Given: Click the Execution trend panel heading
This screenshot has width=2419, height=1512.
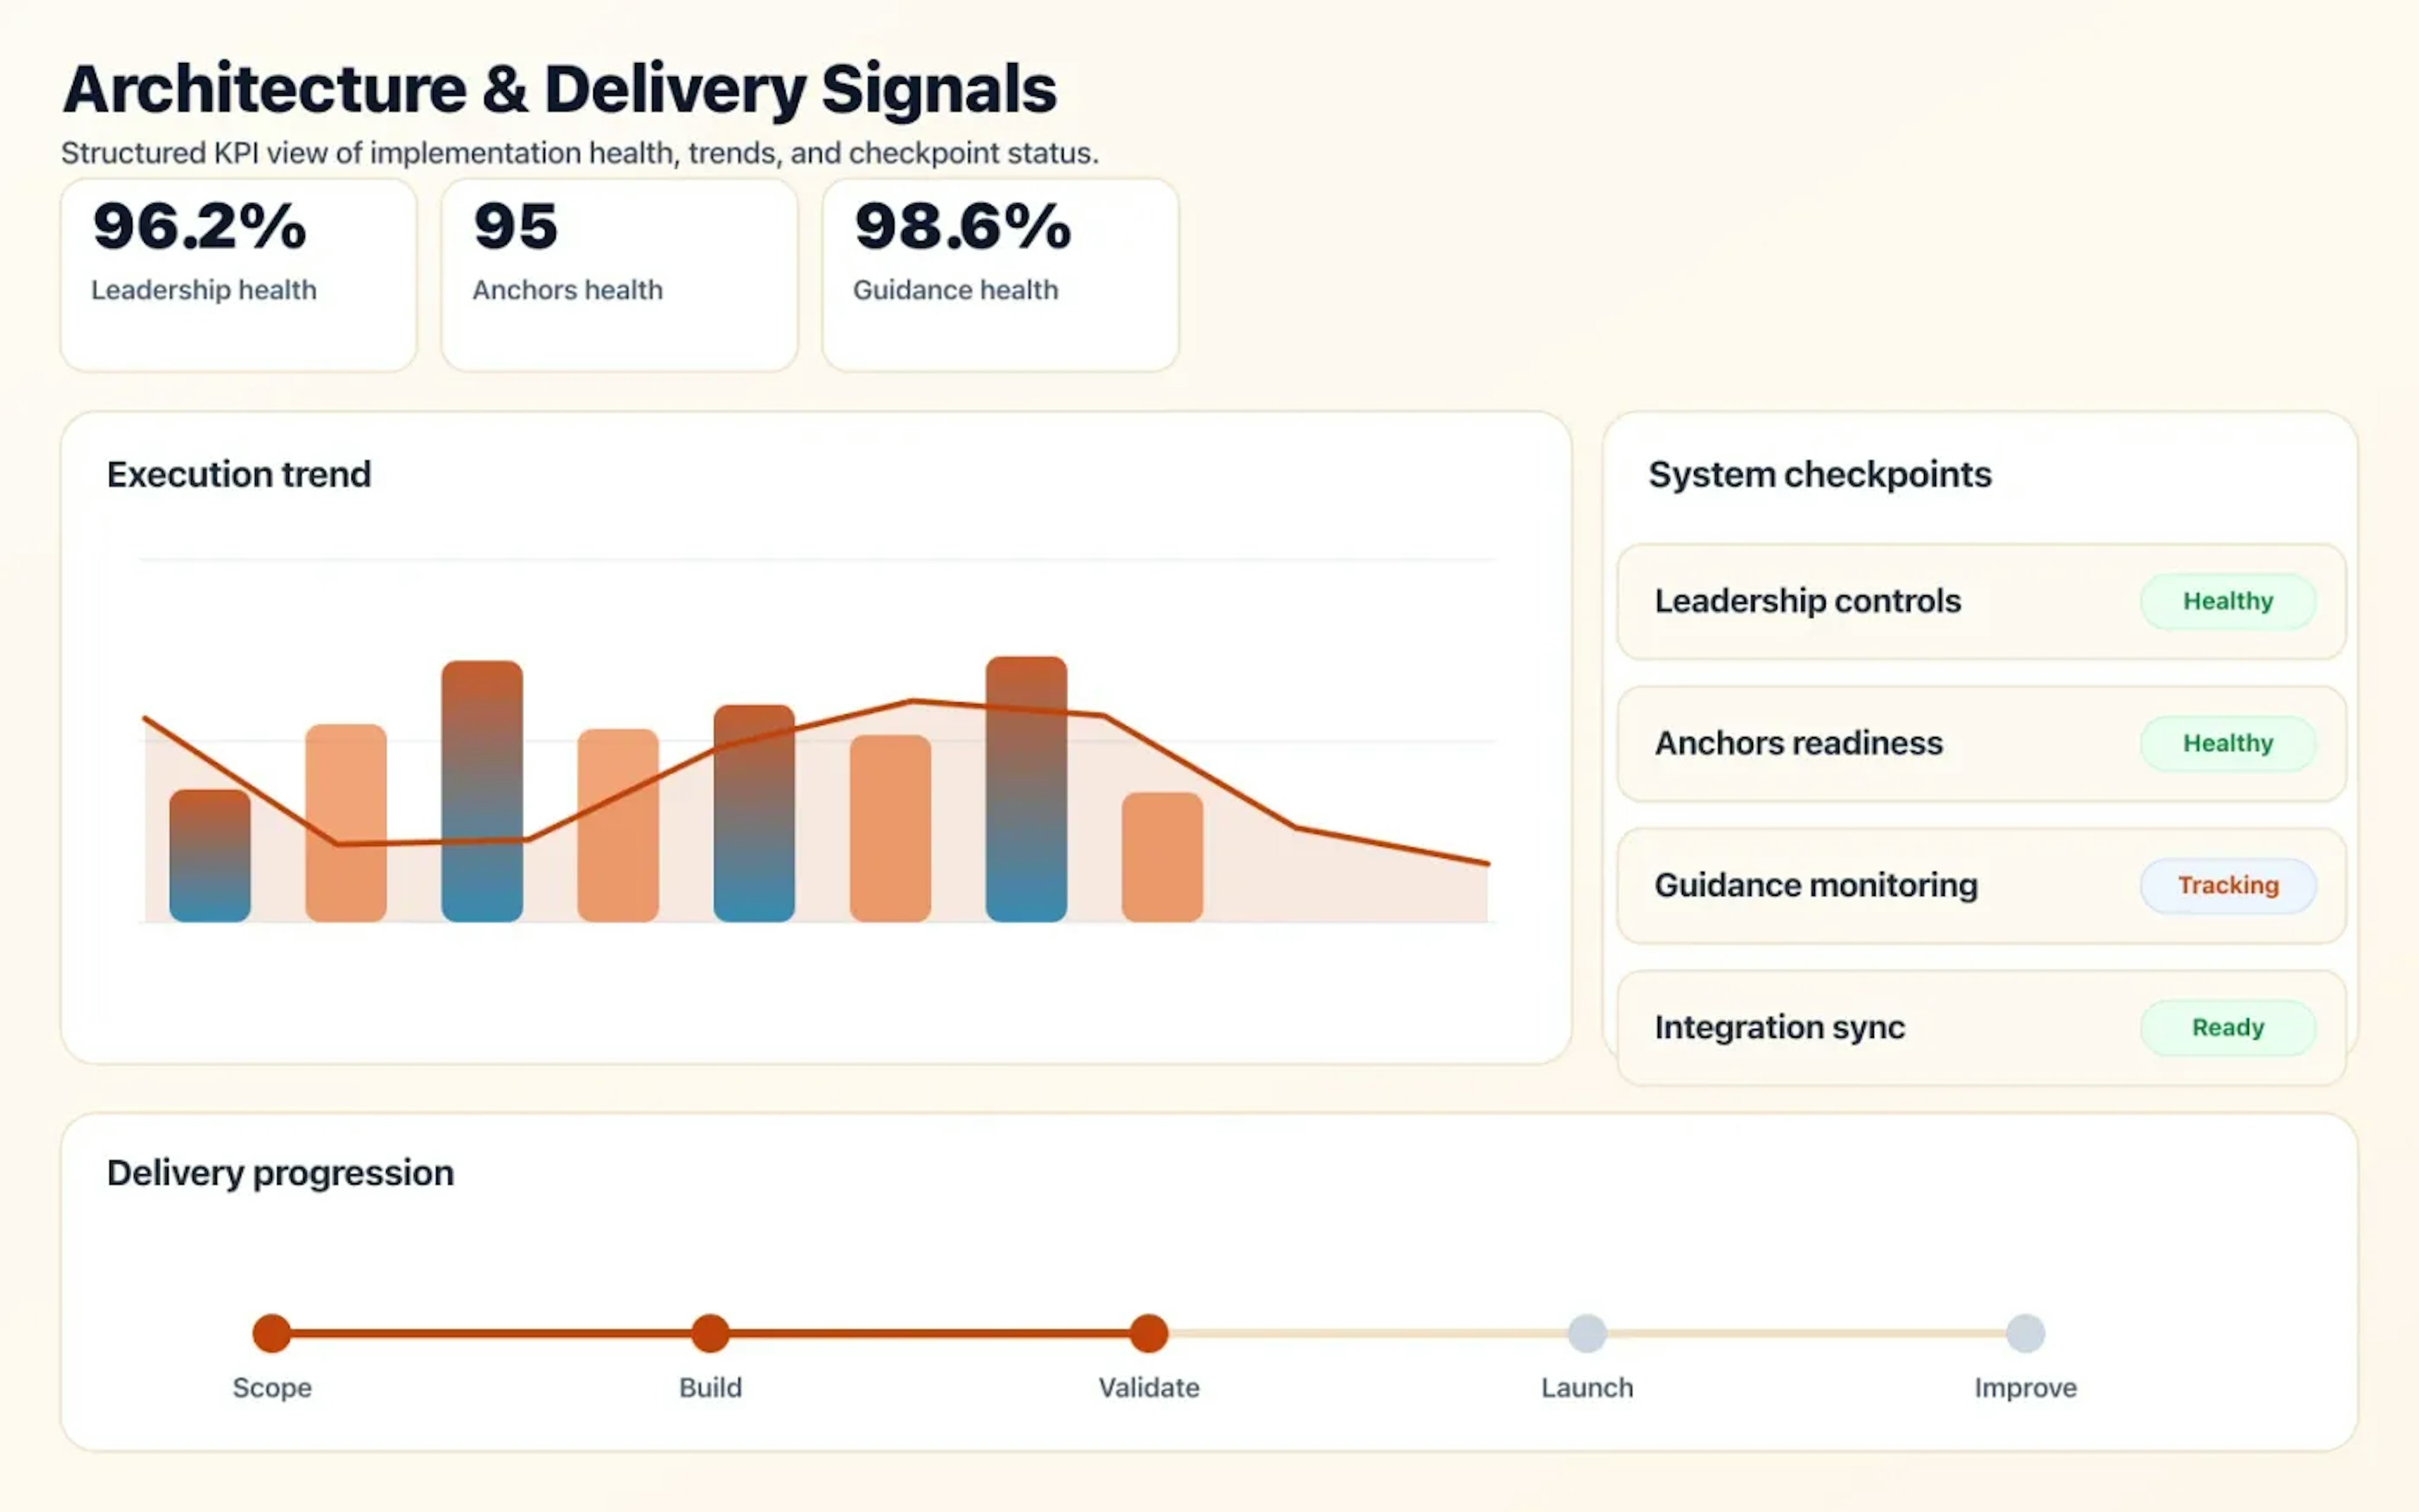Looking at the screenshot, I should pyautogui.click(x=239, y=474).
